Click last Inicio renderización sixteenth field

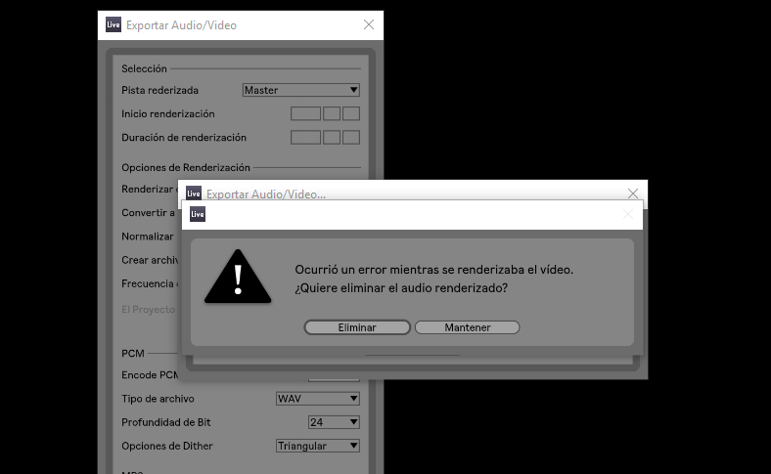coord(351,113)
